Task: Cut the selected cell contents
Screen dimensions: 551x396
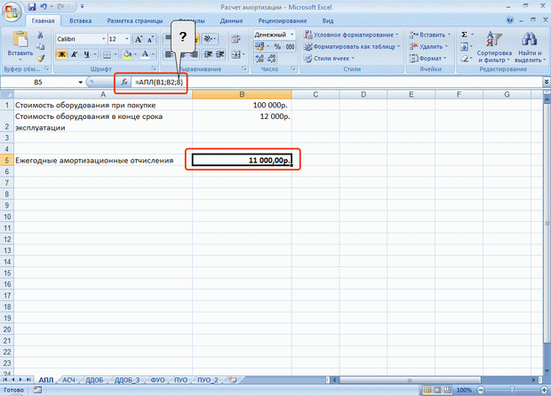Action: click(x=40, y=35)
